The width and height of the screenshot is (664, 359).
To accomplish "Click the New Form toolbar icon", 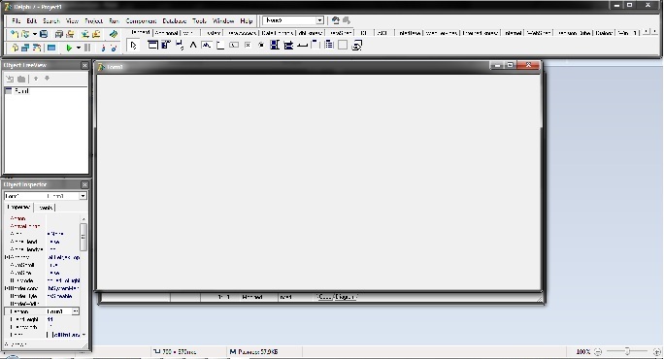I will 51,48.
